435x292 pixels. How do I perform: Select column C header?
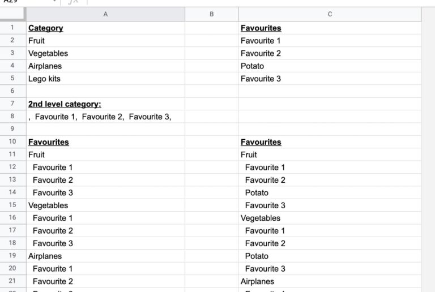click(330, 14)
